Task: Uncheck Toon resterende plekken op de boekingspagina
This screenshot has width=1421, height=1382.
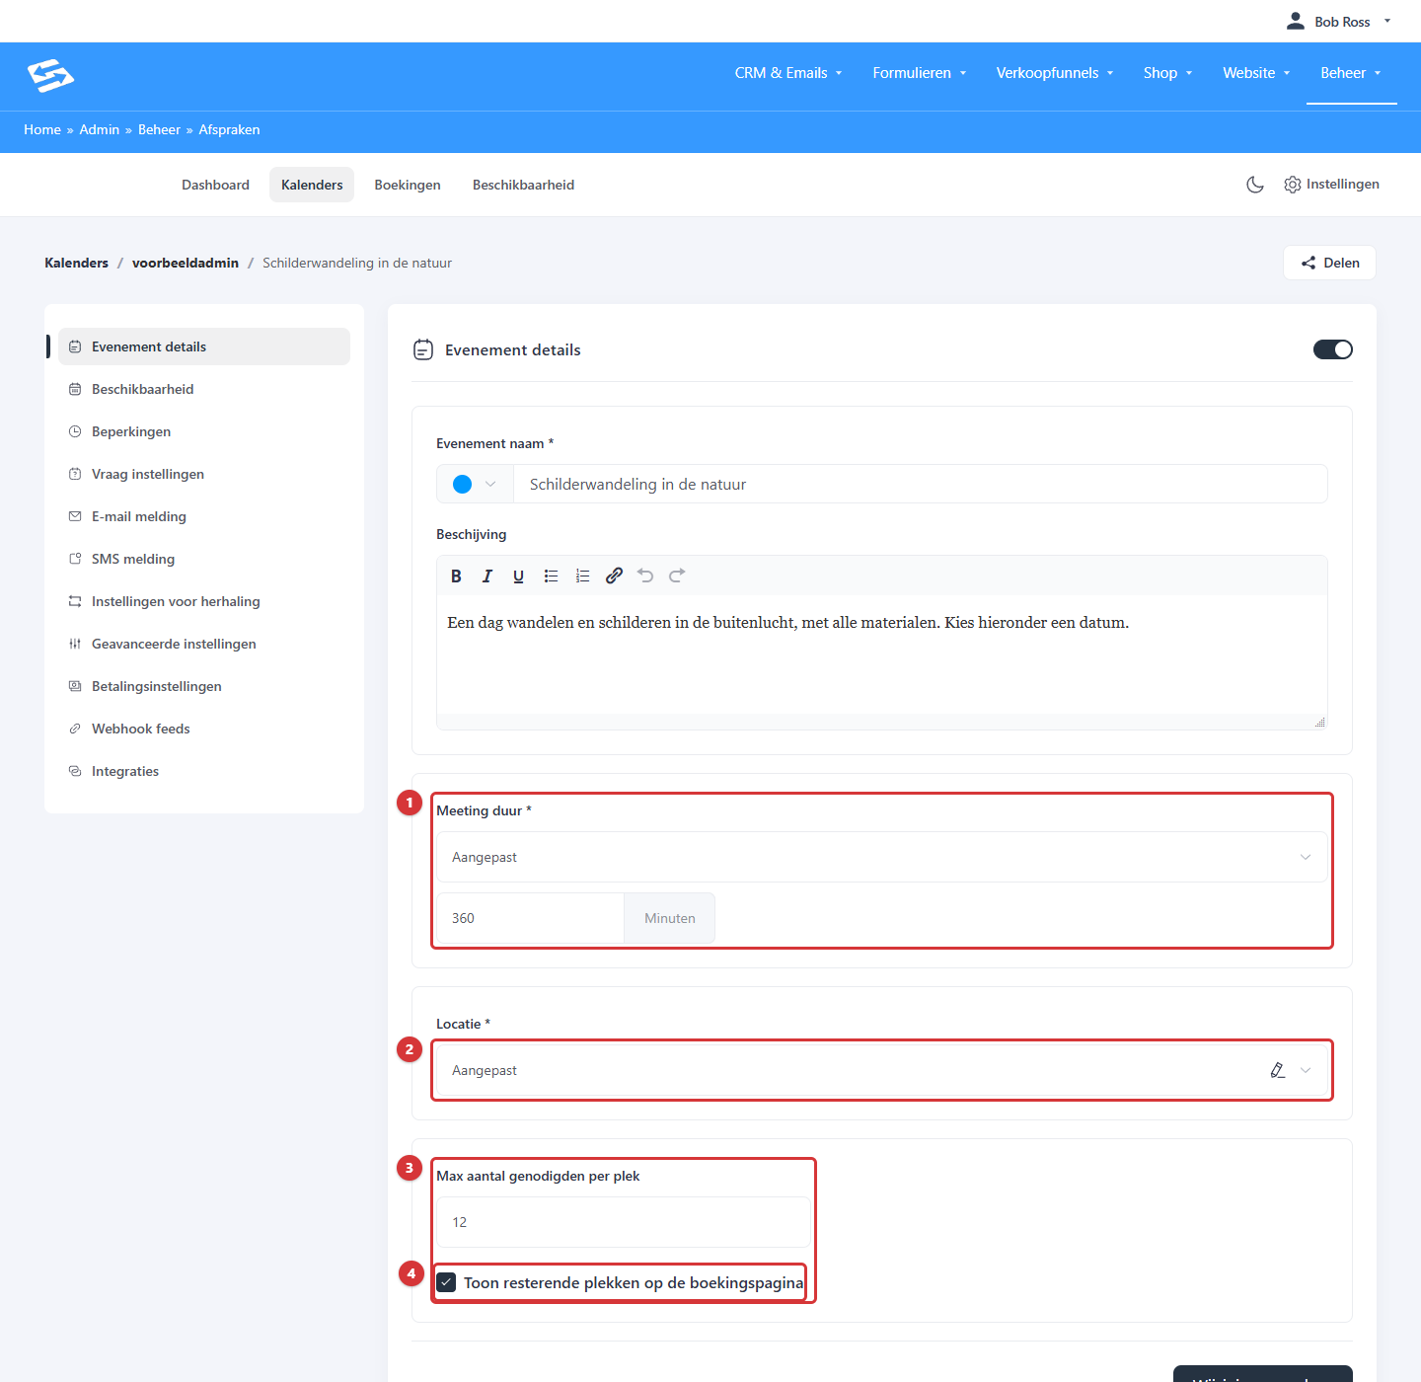Action: click(446, 1282)
